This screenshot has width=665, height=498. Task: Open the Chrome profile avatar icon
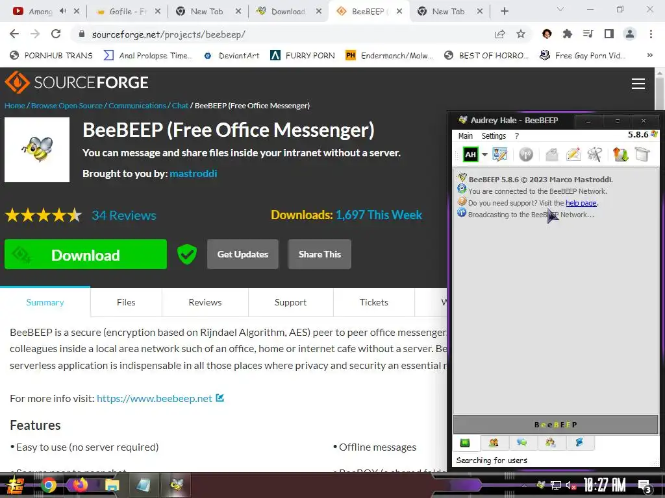pos(630,34)
